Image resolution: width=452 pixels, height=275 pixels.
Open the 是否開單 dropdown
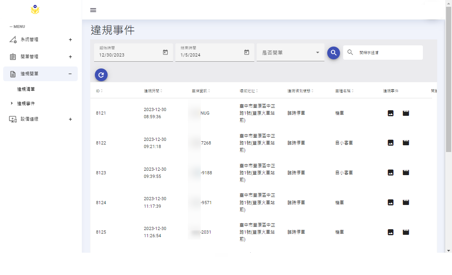click(x=290, y=53)
